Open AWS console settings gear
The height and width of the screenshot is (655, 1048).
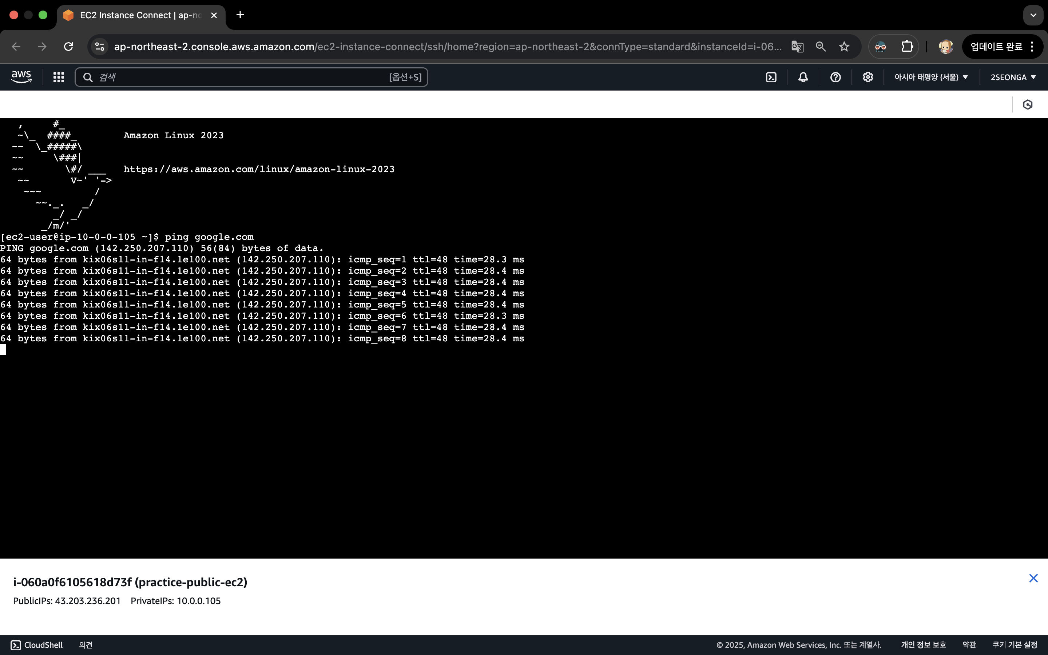(x=868, y=77)
